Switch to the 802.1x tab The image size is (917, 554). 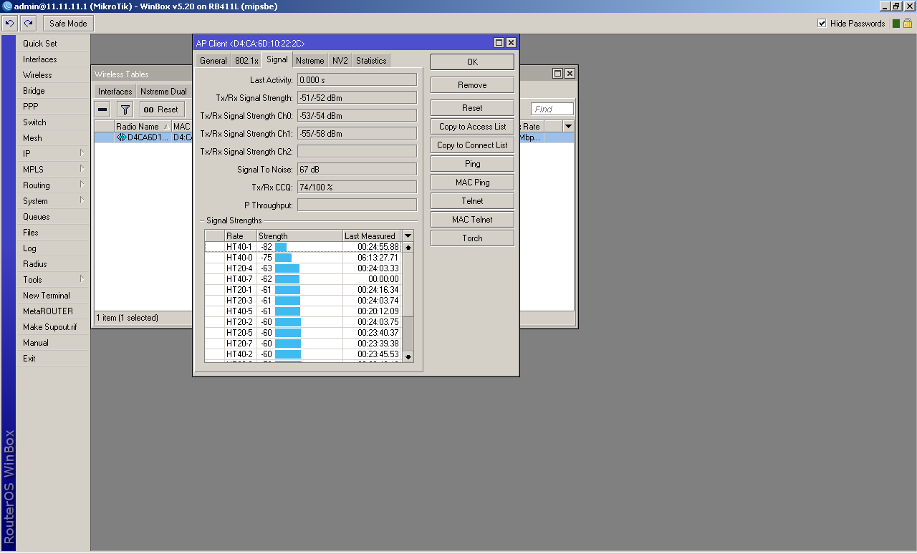pyautogui.click(x=246, y=61)
